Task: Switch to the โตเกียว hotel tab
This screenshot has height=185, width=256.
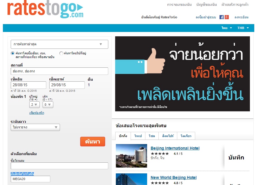Action: click(x=186, y=136)
